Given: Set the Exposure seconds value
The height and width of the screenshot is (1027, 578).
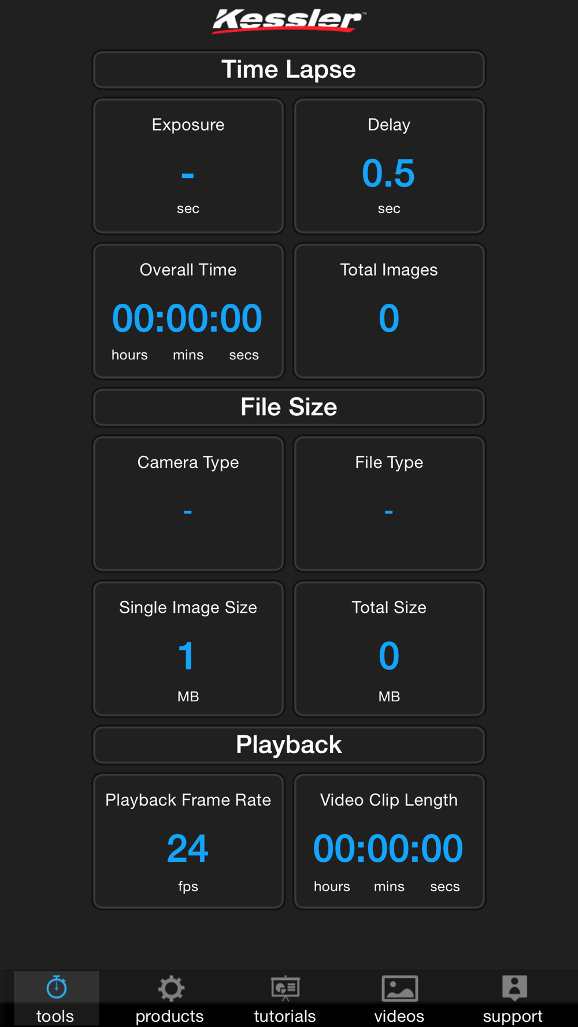Looking at the screenshot, I should [188, 166].
